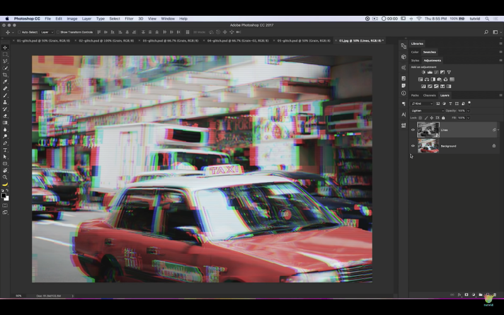The width and height of the screenshot is (504, 315).
Task: Switch to the 02-glitch.psd document tab
Action: click(106, 41)
